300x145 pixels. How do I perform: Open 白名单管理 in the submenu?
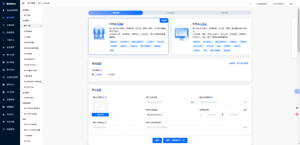28,31
